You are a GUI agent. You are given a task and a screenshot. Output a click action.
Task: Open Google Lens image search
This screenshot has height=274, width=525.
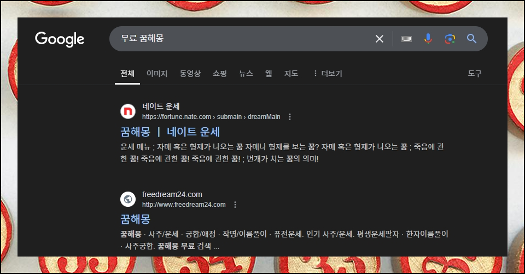click(x=450, y=39)
